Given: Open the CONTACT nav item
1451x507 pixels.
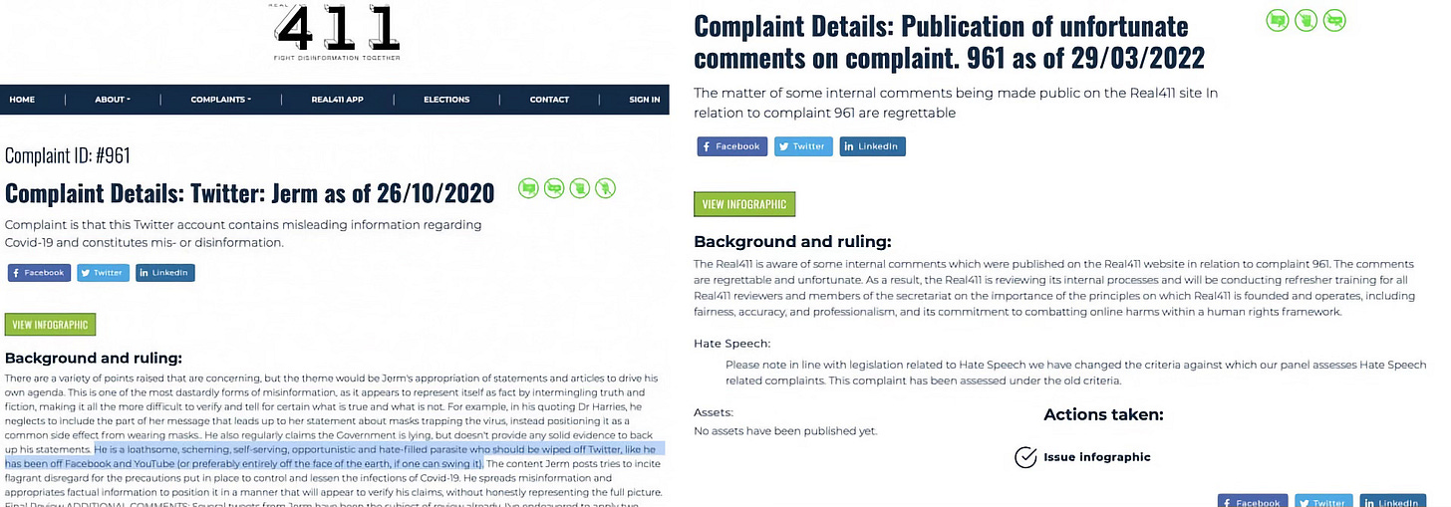Looking at the screenshot, I should (549, 100).
